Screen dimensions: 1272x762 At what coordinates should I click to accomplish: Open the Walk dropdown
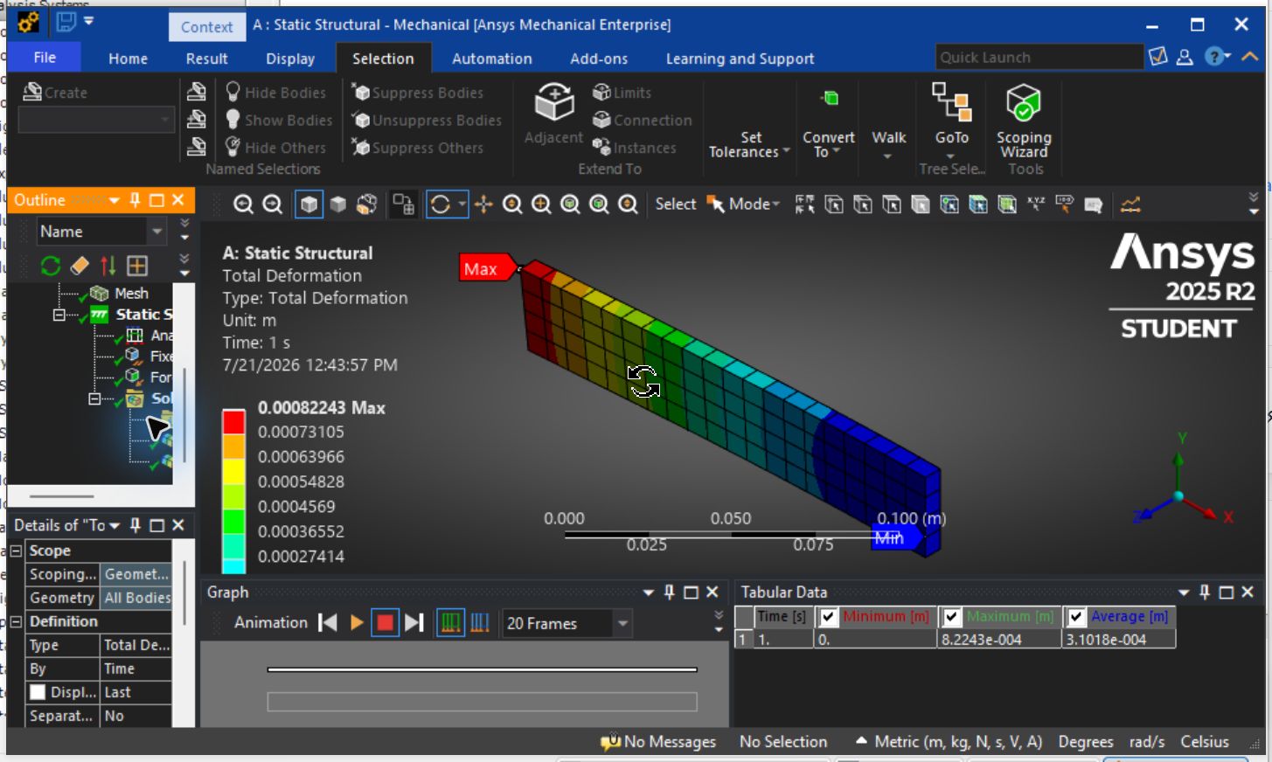point(888,144)
